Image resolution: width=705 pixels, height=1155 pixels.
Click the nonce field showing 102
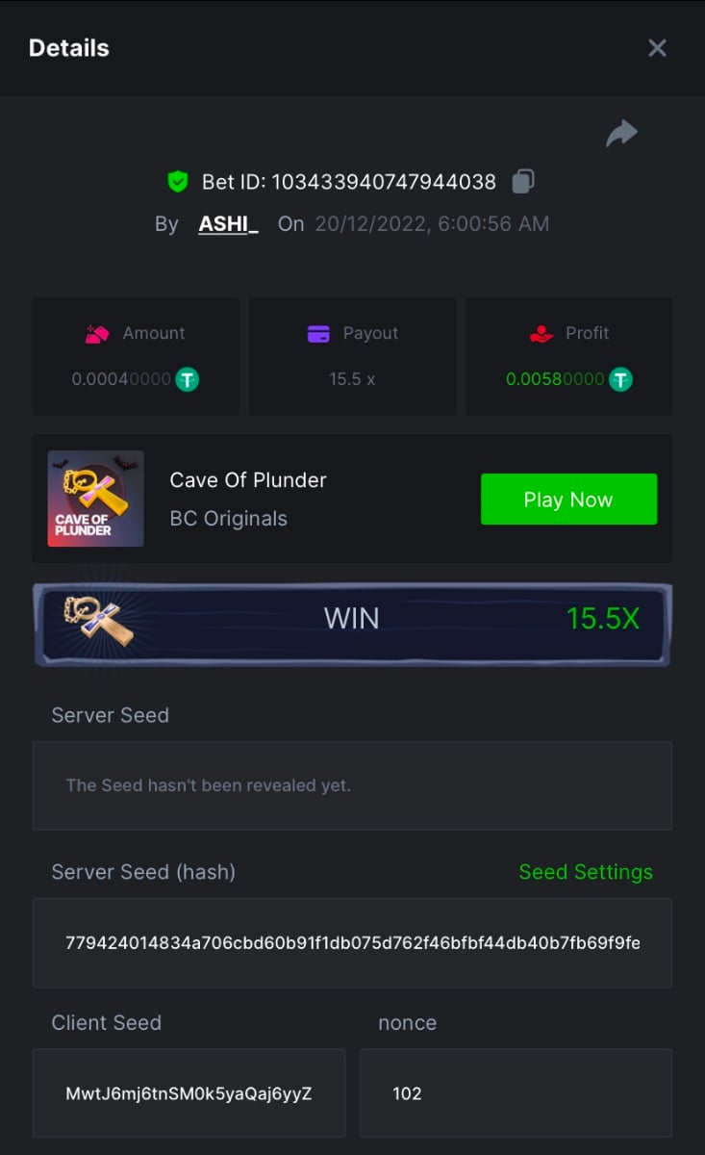pyautogui.click(x=516, y=1093)
